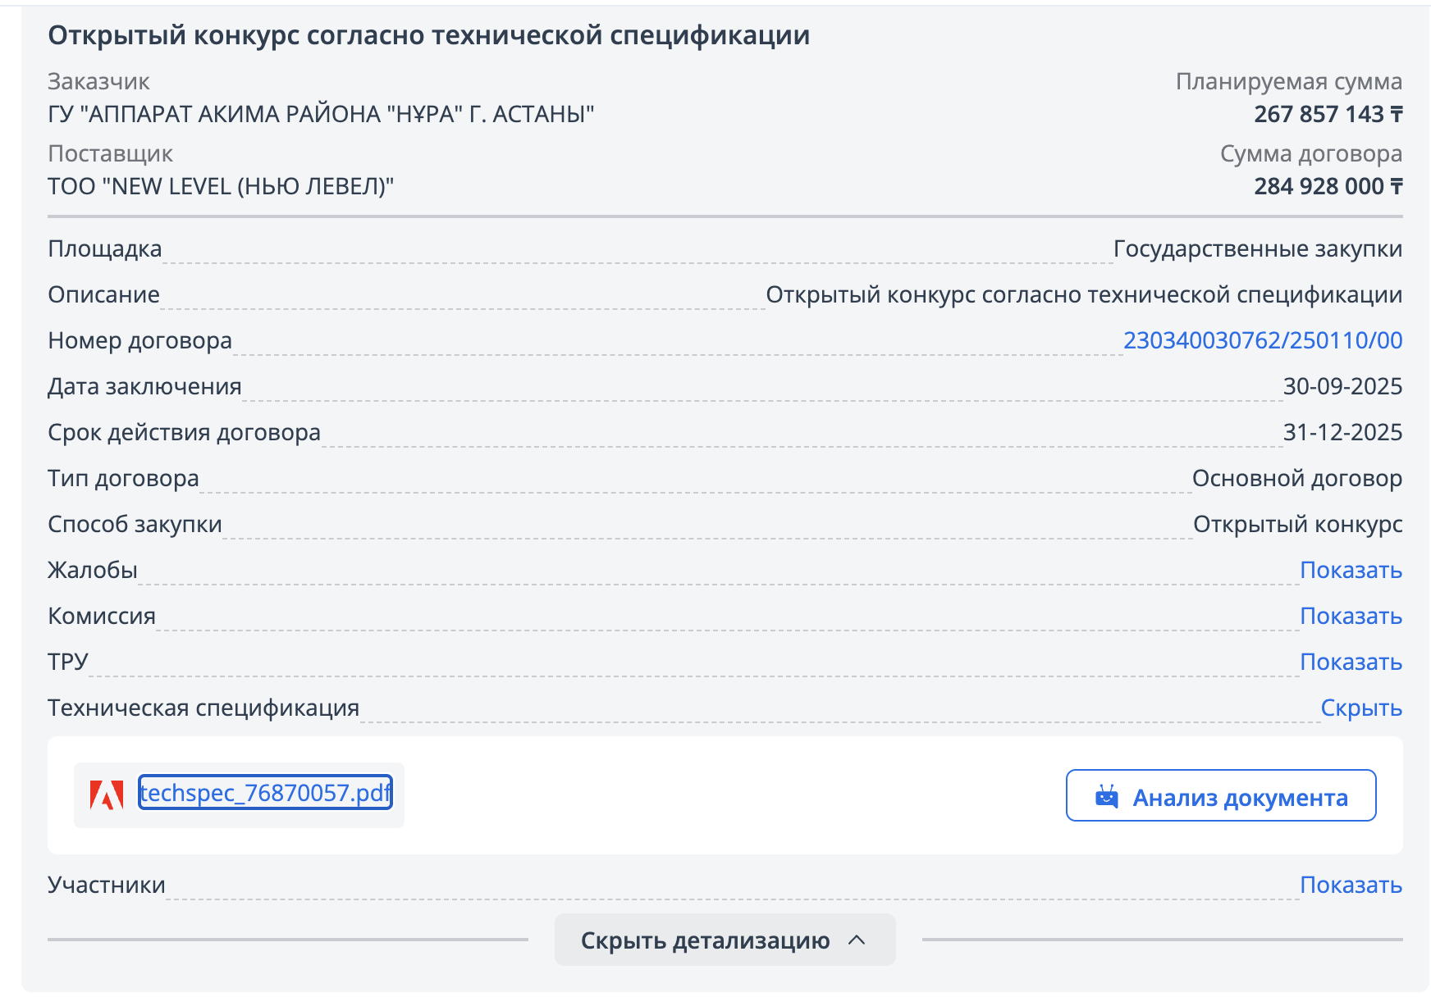Expand Комиссия by clicking Показать

click(x=1351, y=616)
